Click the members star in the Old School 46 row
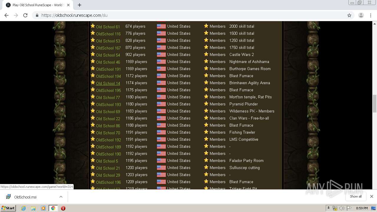Viewport: 377px width, 212px height. 206,61
